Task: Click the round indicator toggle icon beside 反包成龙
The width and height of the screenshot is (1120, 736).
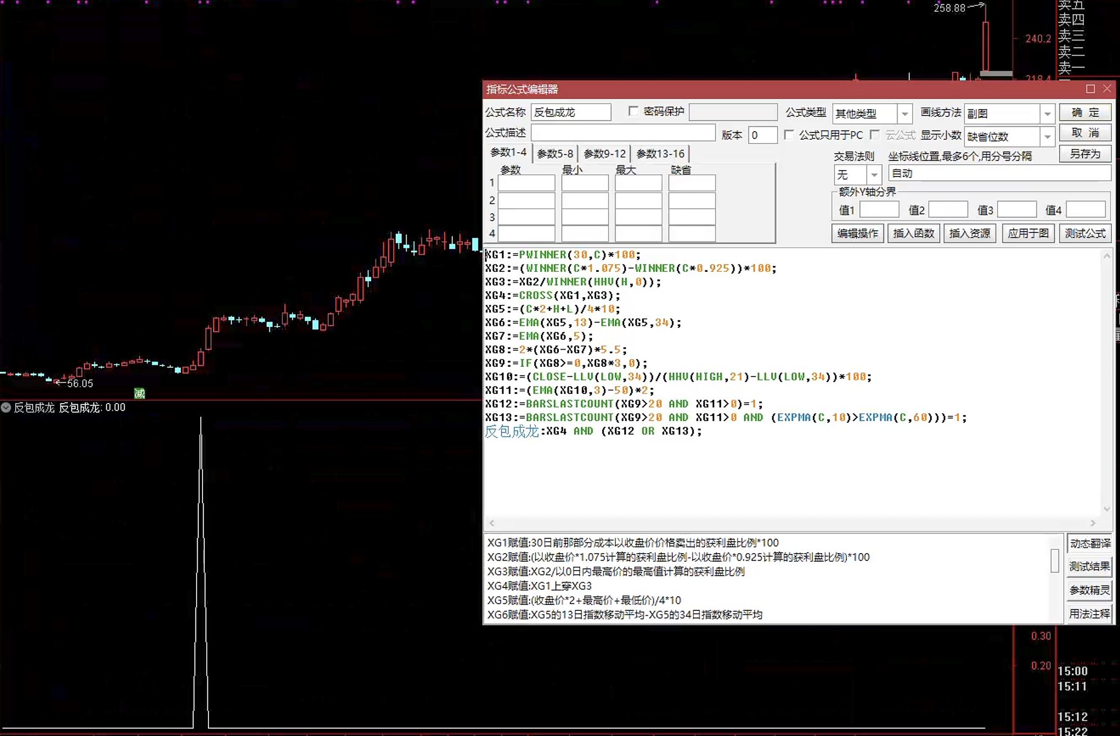Action: (x=6, y=407)
